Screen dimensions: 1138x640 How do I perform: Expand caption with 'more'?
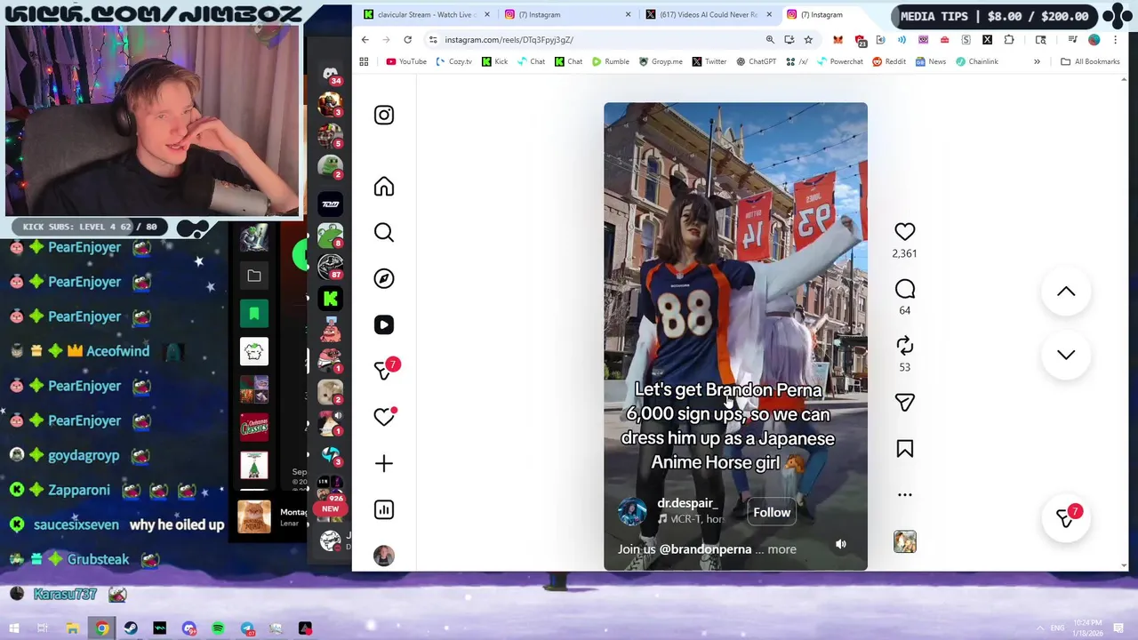(x=781, y=549)
